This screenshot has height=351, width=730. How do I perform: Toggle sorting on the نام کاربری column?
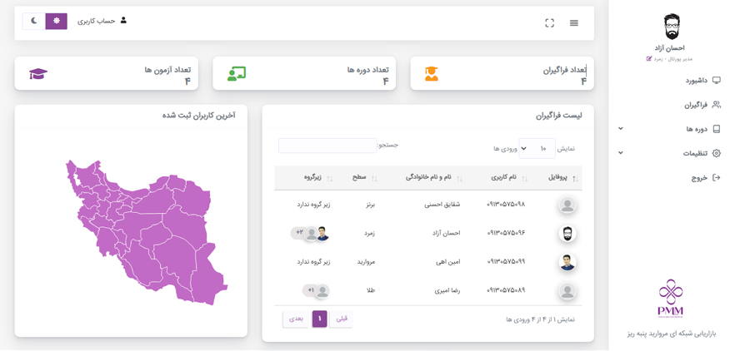(x=502, y=178)
